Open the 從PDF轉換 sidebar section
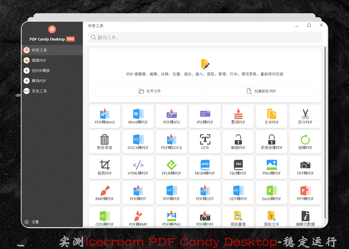The width and height of the screenshot is (349, 249). (52, 71)
